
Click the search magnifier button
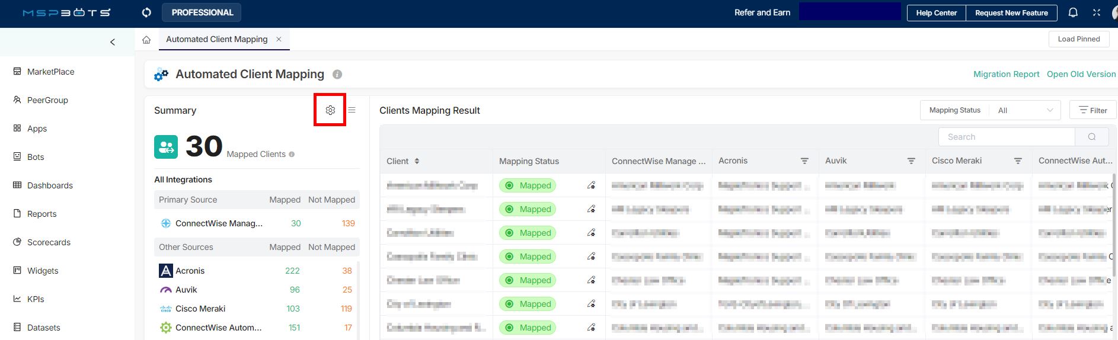(x=1092, y=137)
